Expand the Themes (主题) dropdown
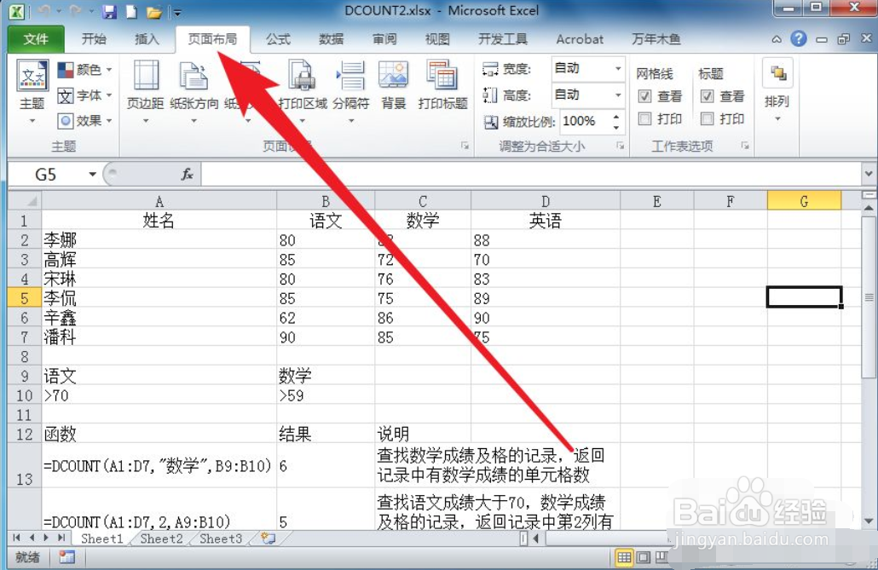 [x=32, y=94]
